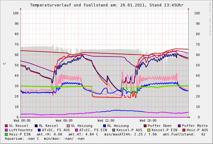213x144 pixels.
Task: Click the 'Wed 18:00' x-axis label
Action: (148, 121)
